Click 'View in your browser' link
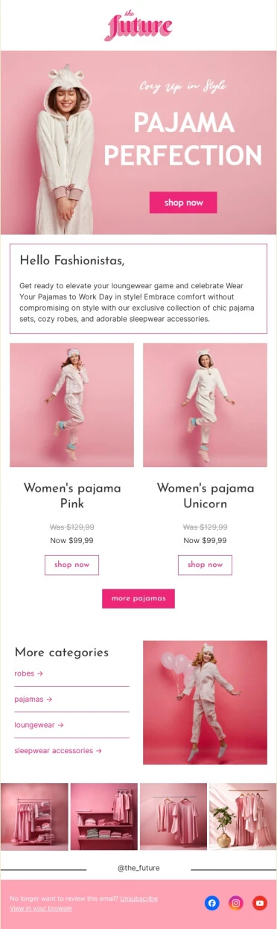The image size is (277, 929). point(41,908)
